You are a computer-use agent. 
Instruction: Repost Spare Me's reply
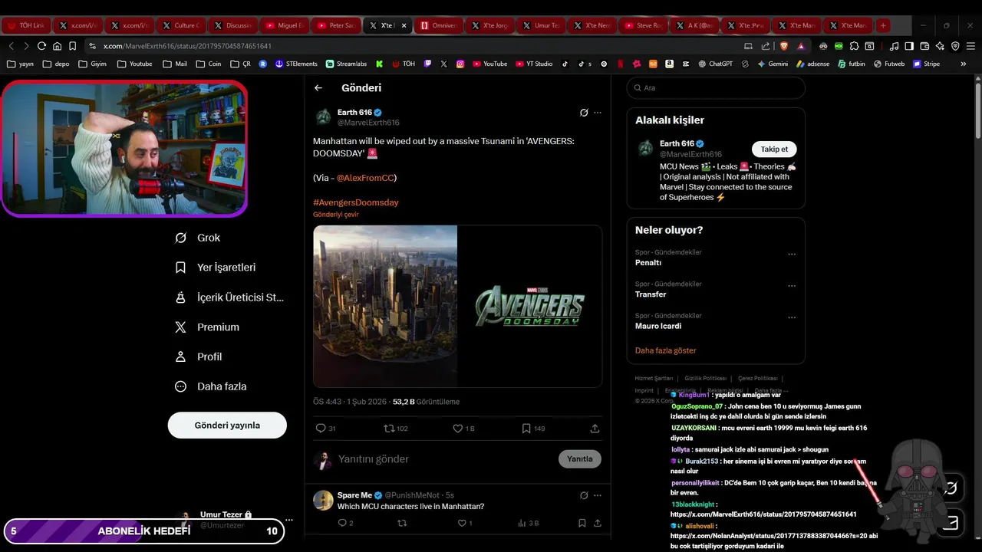click(401, 523)
